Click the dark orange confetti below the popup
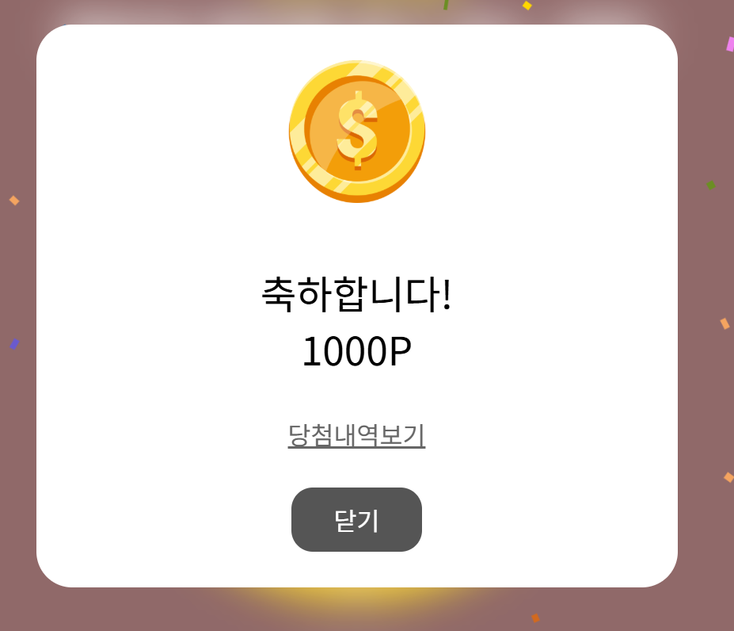The image size is (734, 631). pyautogui.click(x=535, y=618)
